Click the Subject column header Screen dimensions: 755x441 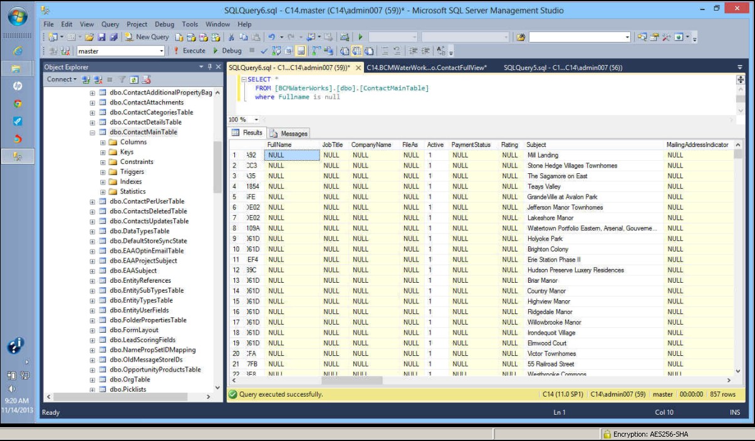click(x=594, y=144)
